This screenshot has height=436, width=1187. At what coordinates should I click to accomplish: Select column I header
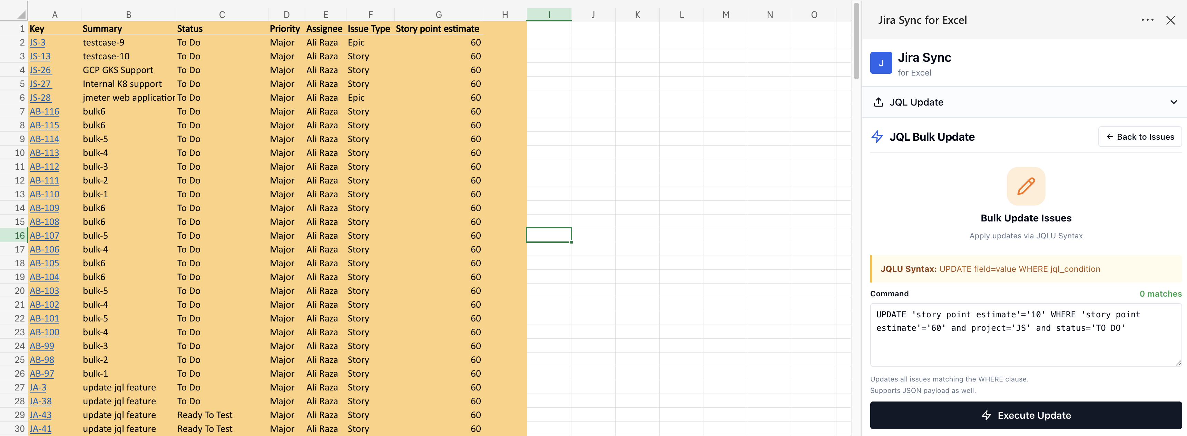[x=549, y=15]
